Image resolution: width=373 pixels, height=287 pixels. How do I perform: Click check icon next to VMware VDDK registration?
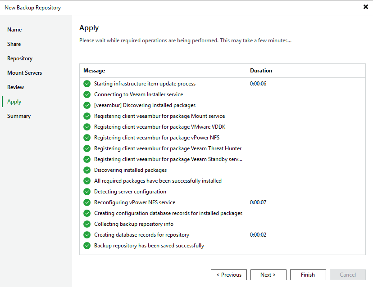click(87, 127)
